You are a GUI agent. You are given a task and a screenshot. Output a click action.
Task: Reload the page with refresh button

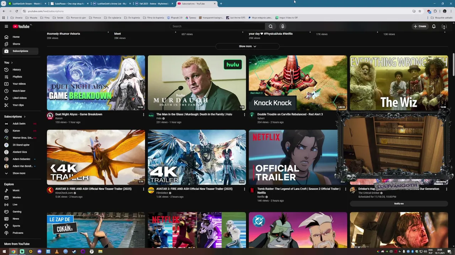(16, 11)
